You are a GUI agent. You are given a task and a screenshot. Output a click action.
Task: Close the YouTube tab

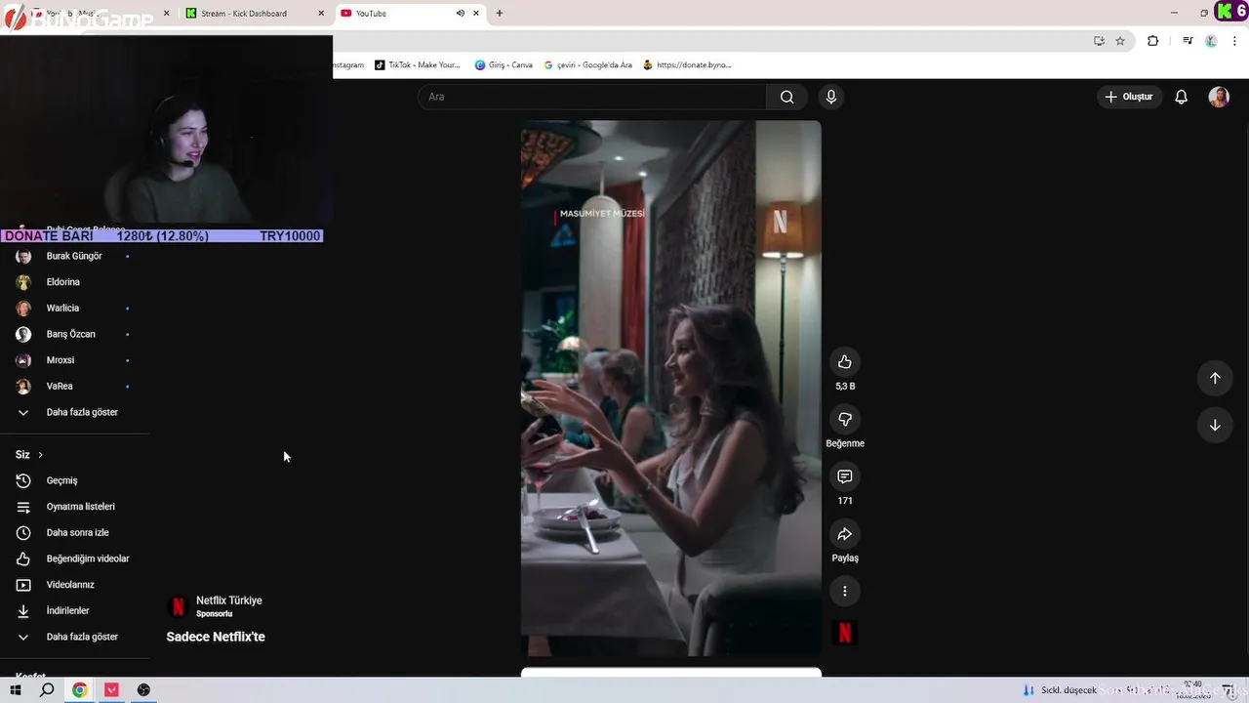(x=476, y=14)
